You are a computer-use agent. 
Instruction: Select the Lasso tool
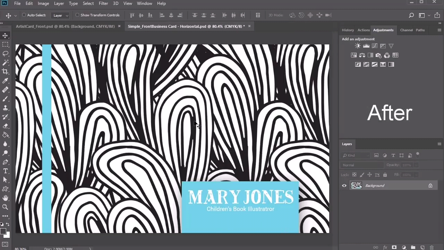5,53
